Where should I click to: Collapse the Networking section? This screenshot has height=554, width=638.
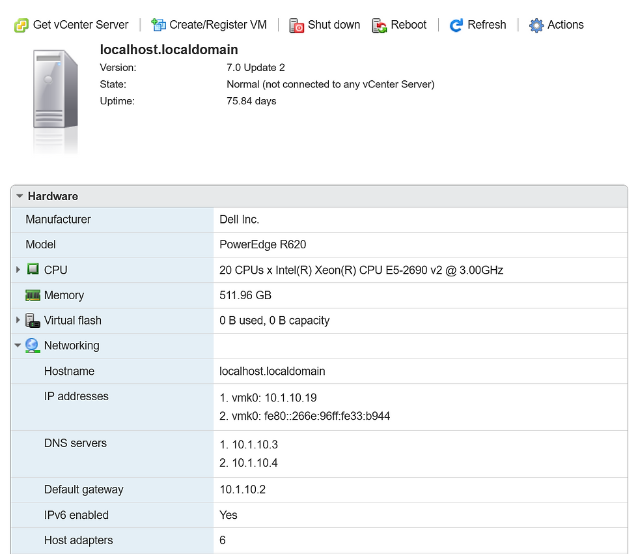click(x=18, y=345)
